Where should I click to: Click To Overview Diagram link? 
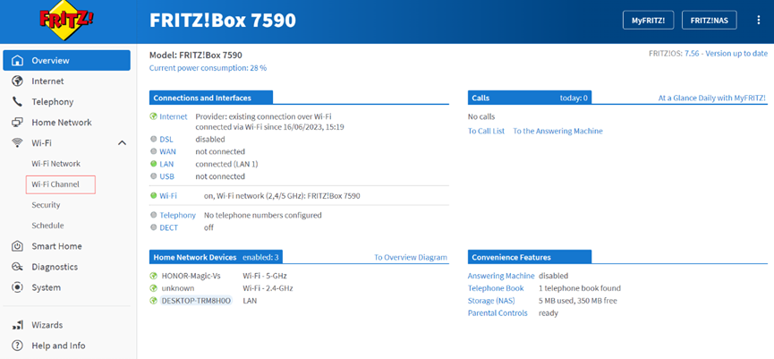pyautogui.click(x=411, y=257)
